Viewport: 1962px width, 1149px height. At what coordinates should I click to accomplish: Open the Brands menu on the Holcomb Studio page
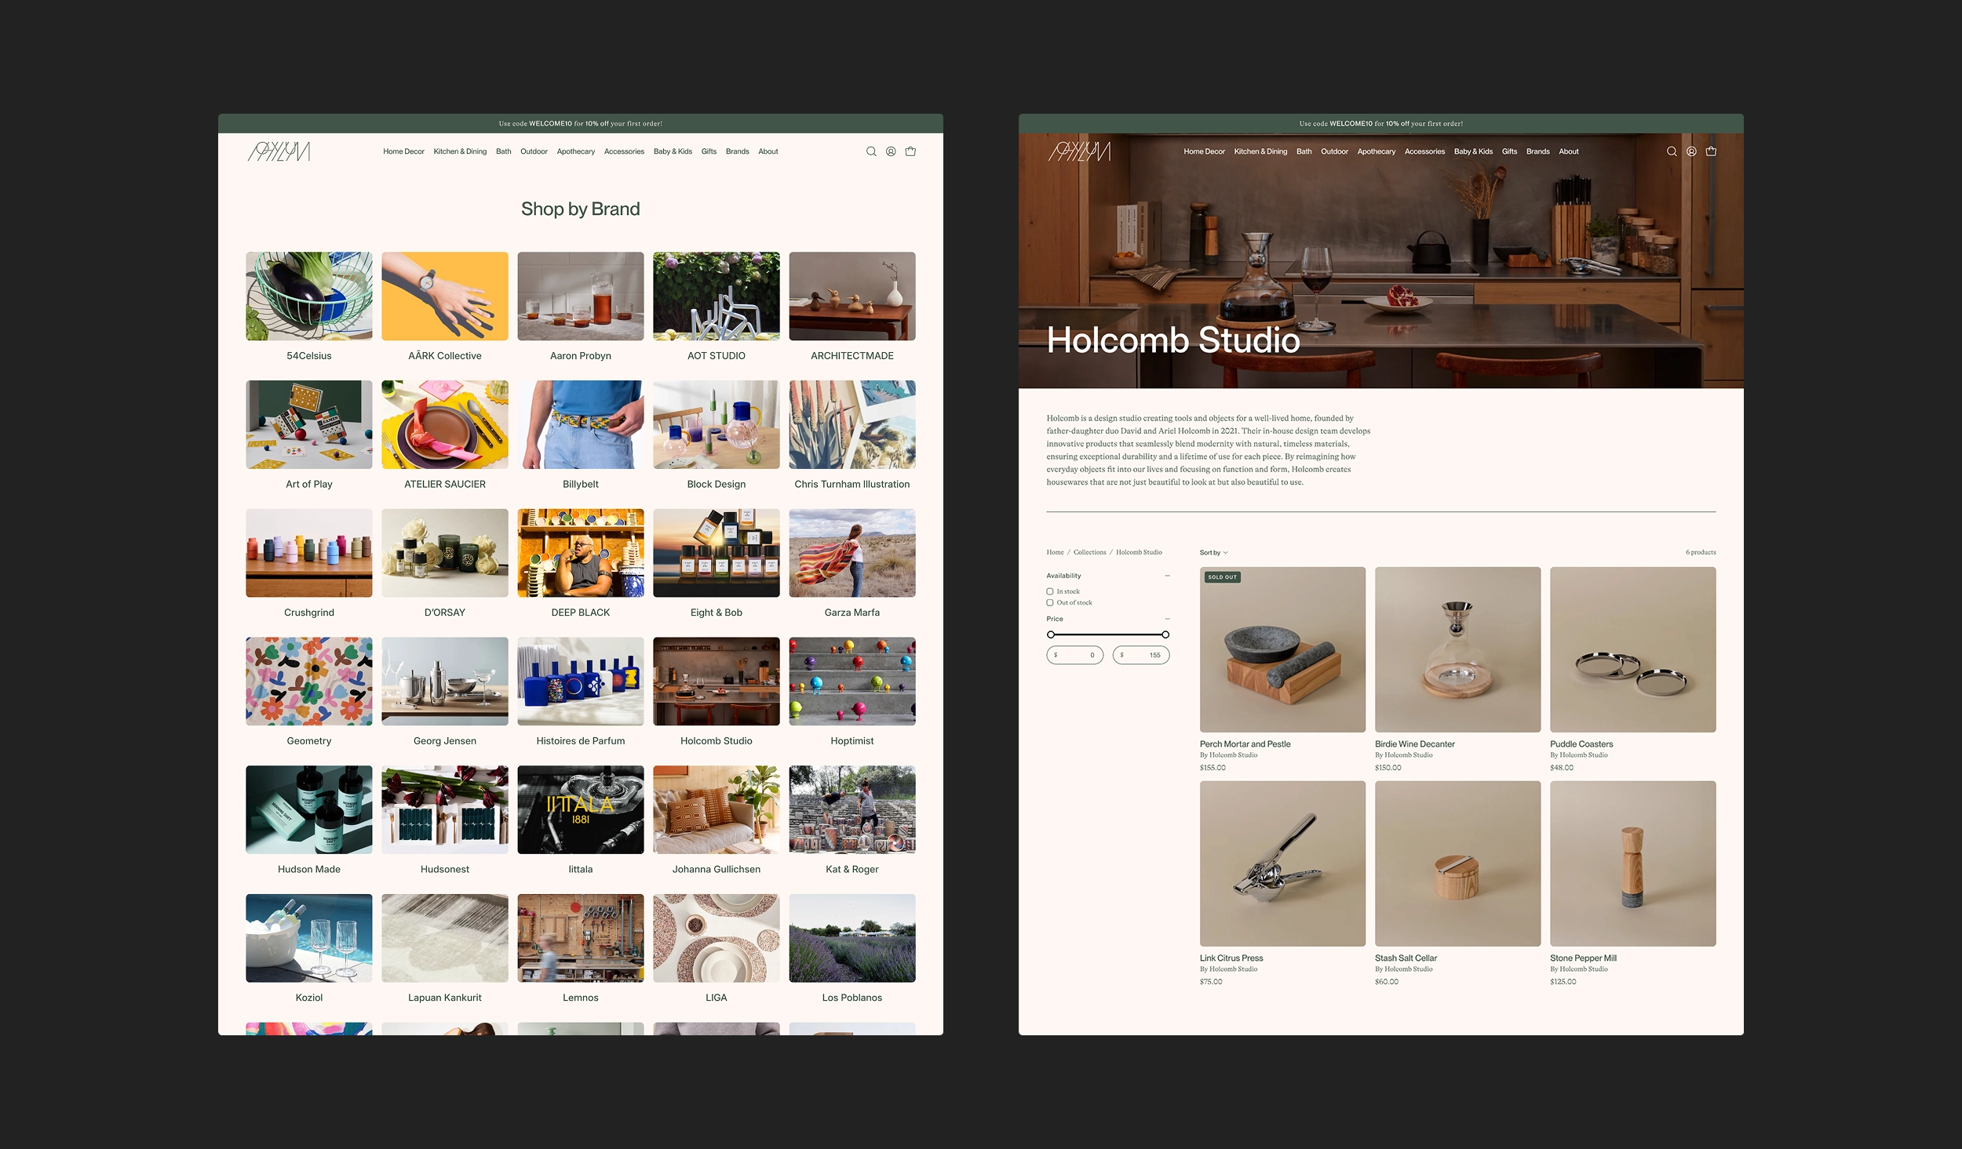point(1537,151)
